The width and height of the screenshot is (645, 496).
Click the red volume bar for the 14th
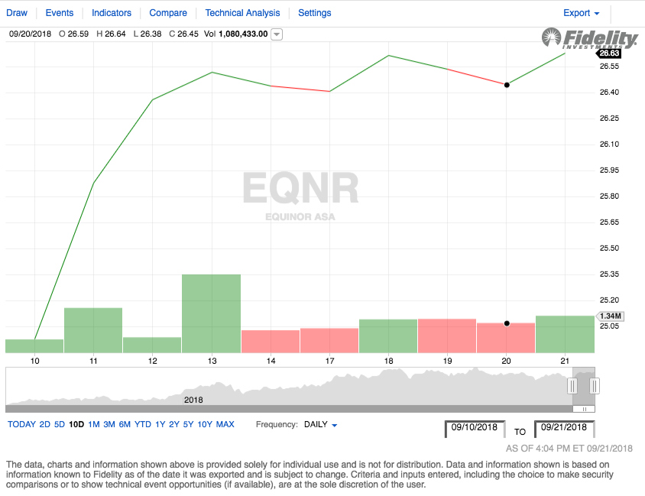(271, 342)
